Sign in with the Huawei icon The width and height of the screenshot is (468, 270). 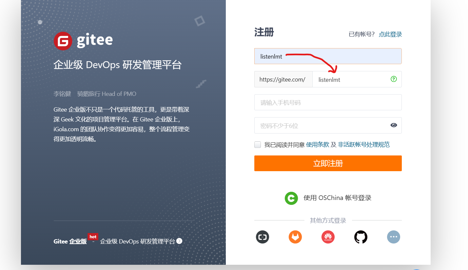point(328,237)
